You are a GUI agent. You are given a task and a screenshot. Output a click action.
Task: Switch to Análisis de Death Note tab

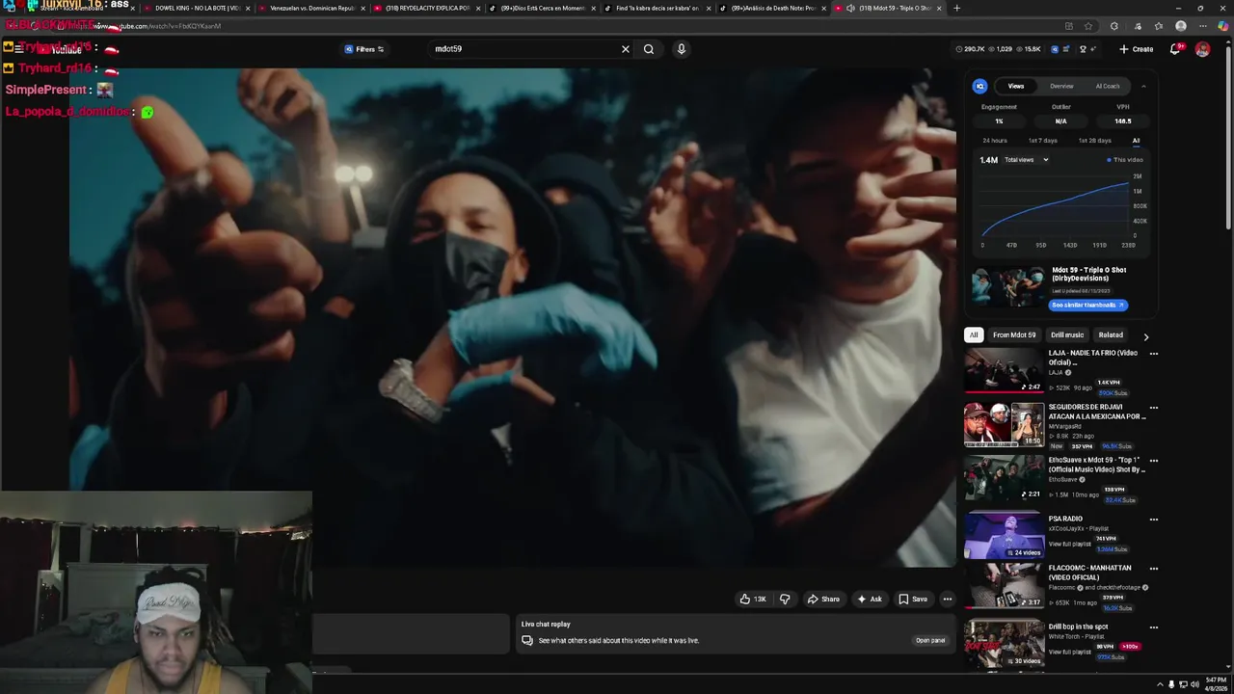(771, 8)
